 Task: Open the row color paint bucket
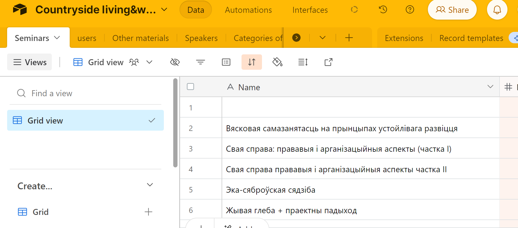[x=277, y=62]
